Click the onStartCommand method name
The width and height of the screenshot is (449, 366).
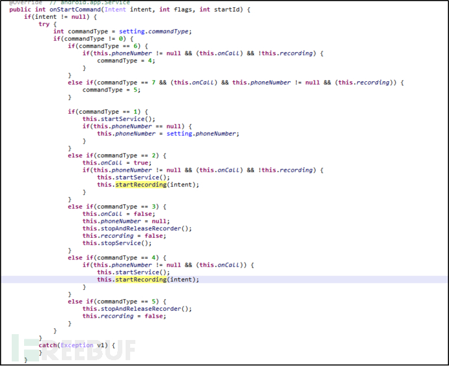(x=75, y=10)
